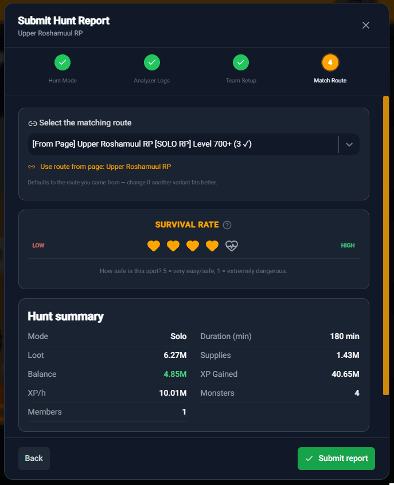Click the link icon beside Select the matching route
394x485 pixels.
pyautogui.click(x=33, y=123)
